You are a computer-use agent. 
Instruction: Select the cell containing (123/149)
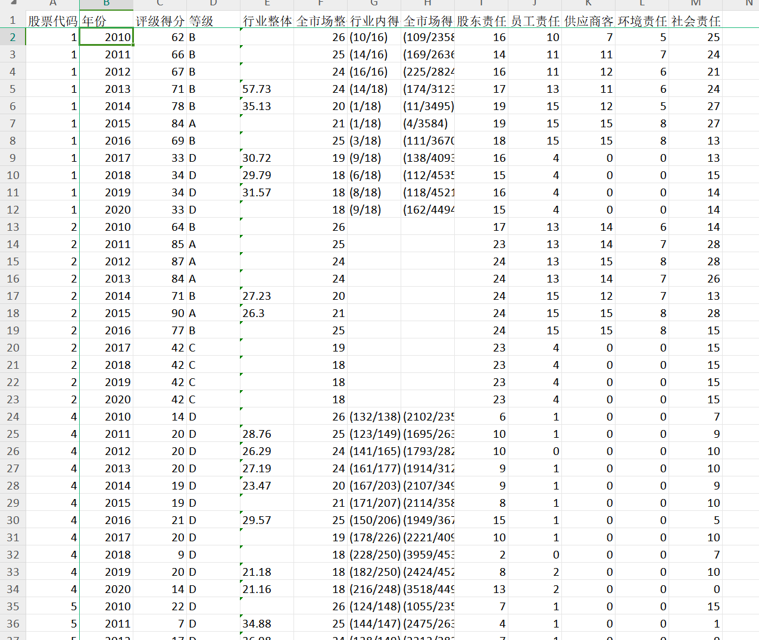click(374, 434)
